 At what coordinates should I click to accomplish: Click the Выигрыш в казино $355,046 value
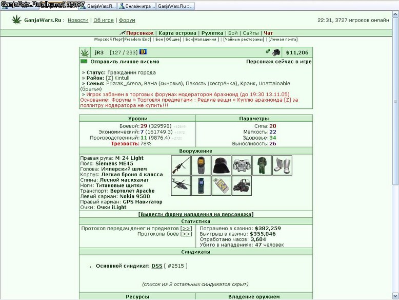[x=263, y=234]
